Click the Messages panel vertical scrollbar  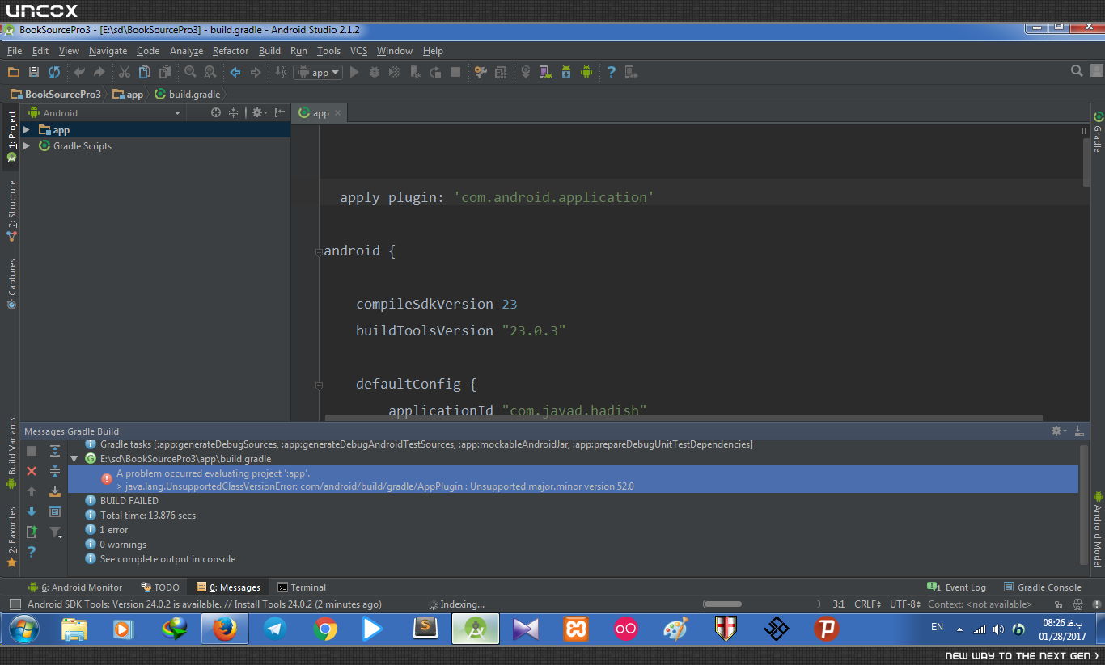1084,504
